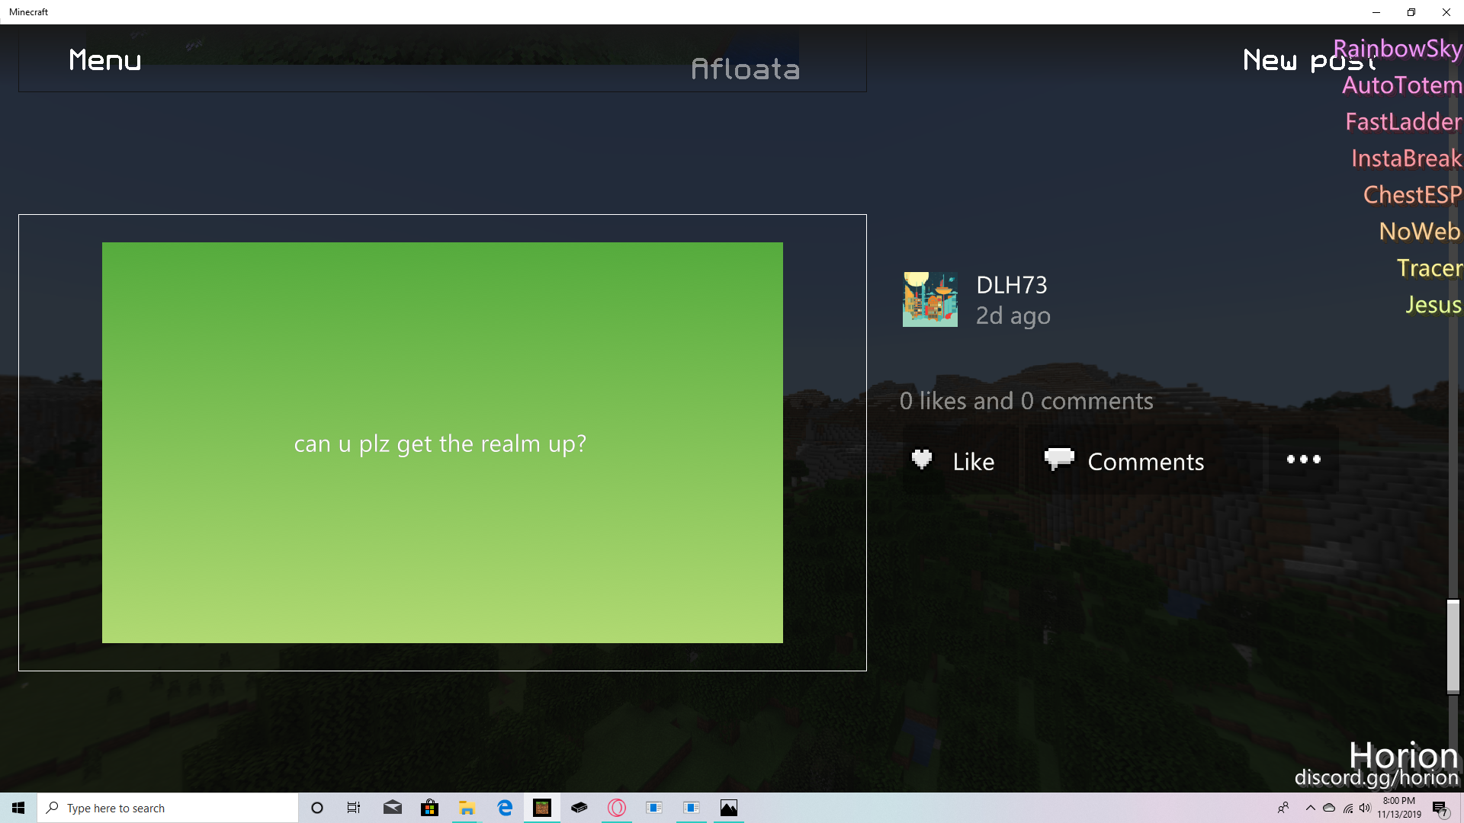Open the Opera GX browser from taskbar
The width and height of the screenshot is (1464, 823).
tap(617, 808)
